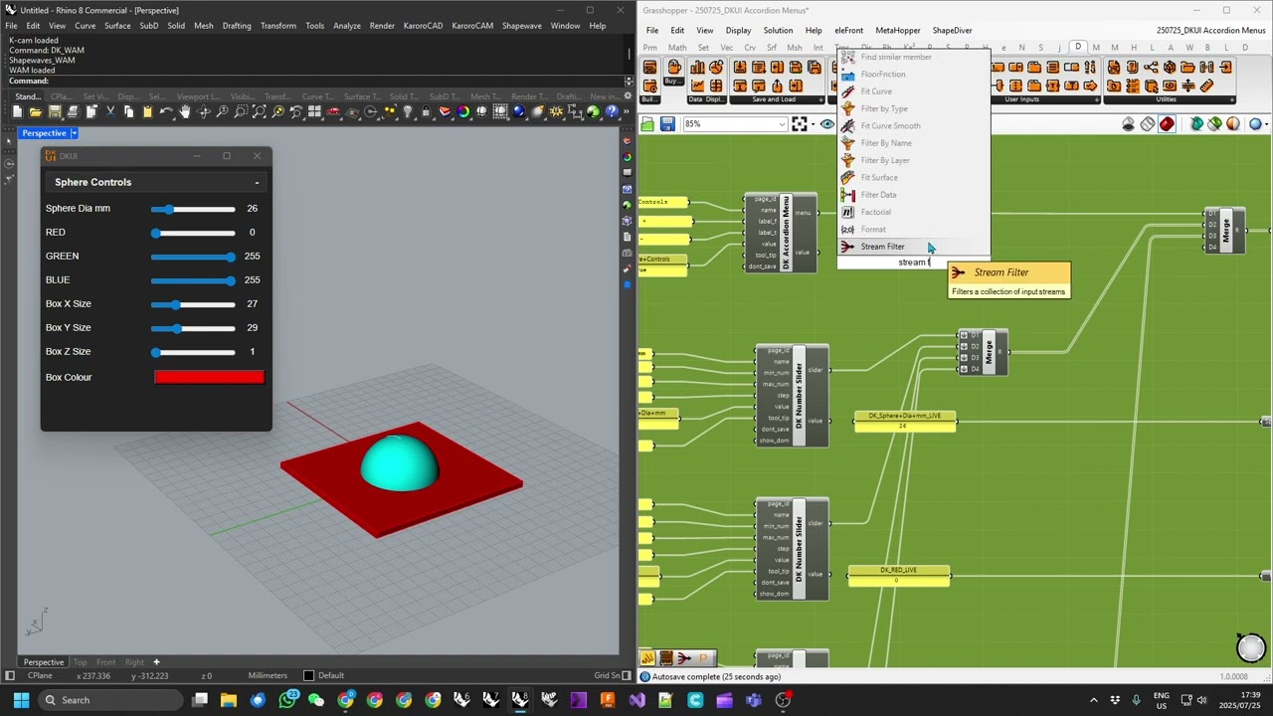Click the red shaded preview mode icon
The width and height of the screenshot is (1273, 716).
[1167, 124]
